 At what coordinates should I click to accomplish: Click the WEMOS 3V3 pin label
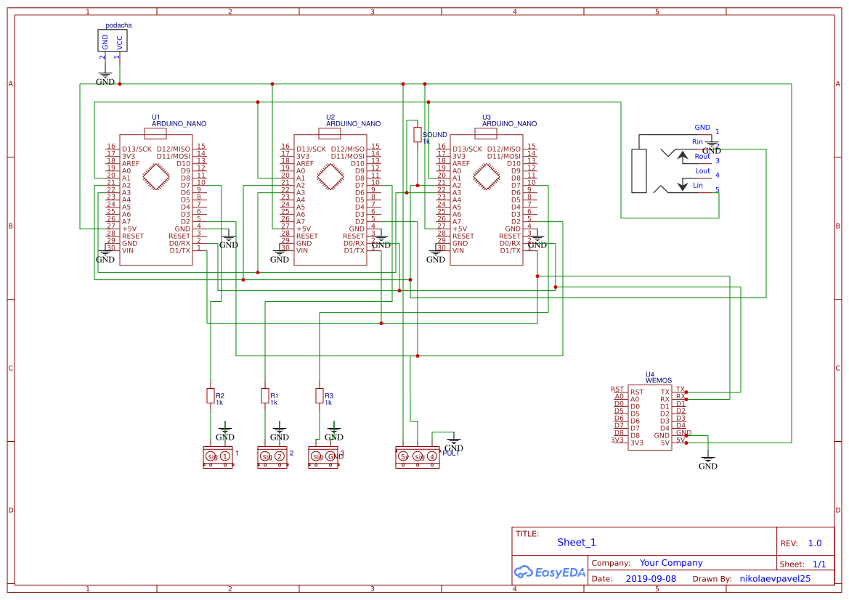[637, 443]
